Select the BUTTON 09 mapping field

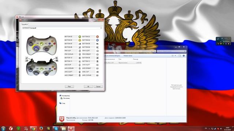point(88,57)
